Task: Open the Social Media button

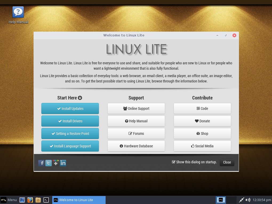Action: pos(202,146)
